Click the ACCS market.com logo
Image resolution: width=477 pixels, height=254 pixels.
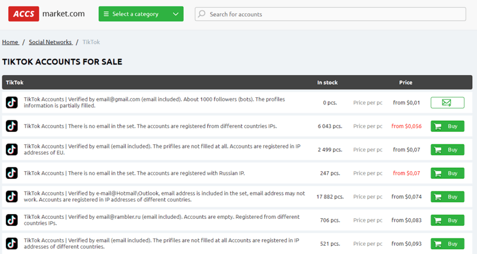click(x=47, y=14)
